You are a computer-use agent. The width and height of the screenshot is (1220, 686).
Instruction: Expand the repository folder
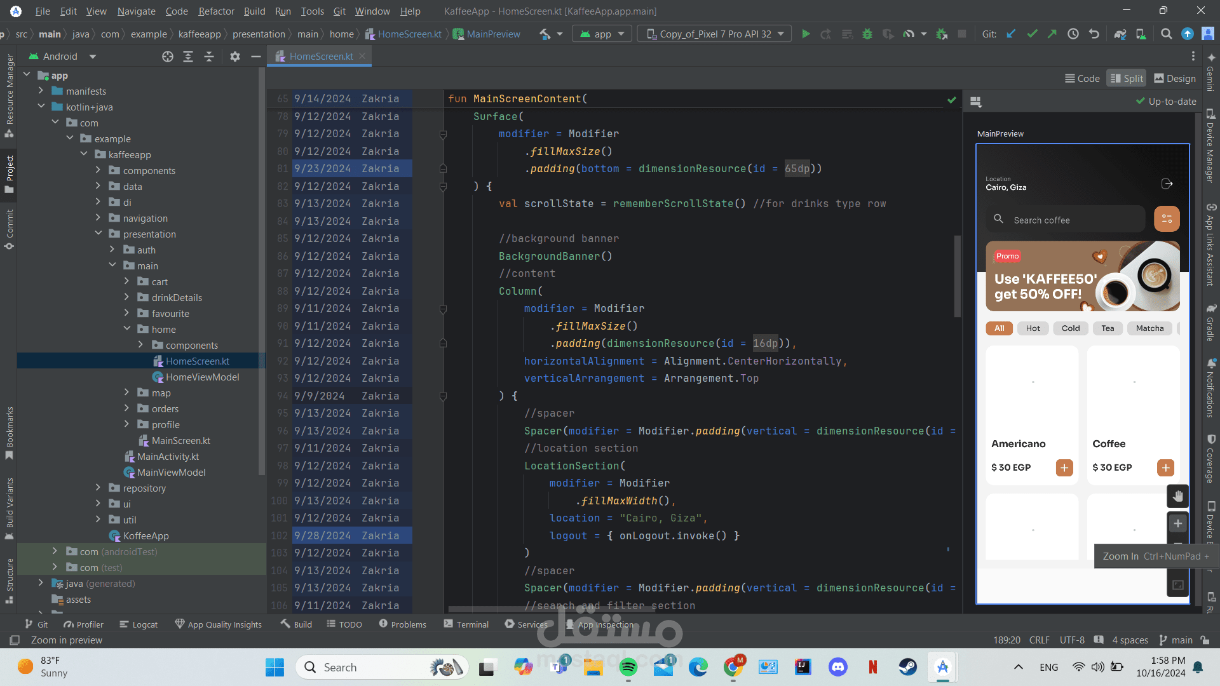[98, 488]
